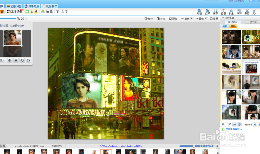The image size is (260, 154).
Task: Open the 撤销 undo history dropdown arrow
Action: coord(192,18)
